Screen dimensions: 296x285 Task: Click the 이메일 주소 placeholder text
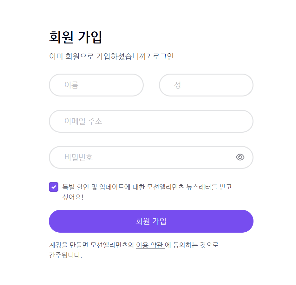(x=83, y=121)
